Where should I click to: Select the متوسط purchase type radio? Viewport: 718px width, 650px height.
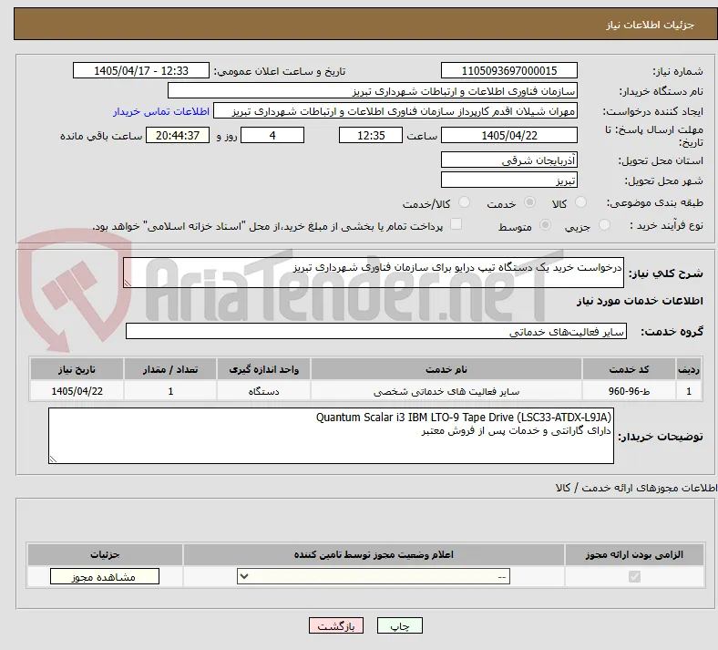coord(545,224)
